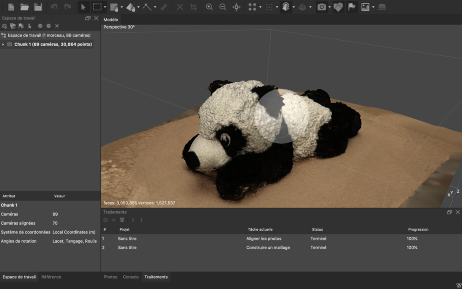Toggle marker display with the flag icon
Viewport: 462px width, 289px height.
[x=352, y=7]
